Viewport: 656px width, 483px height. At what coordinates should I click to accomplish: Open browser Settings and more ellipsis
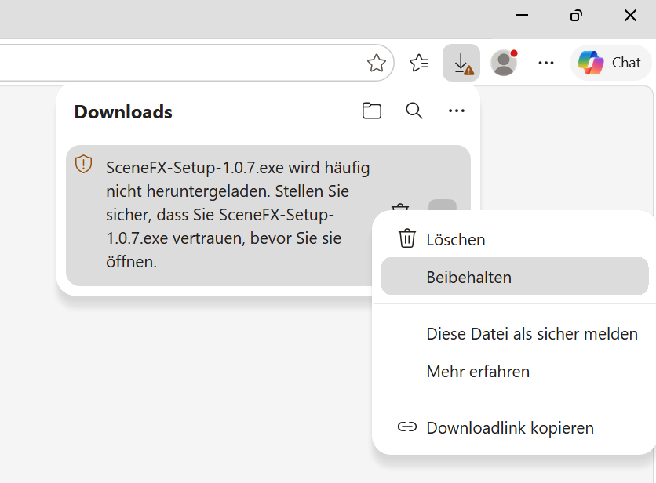click(x=546, y=63)
